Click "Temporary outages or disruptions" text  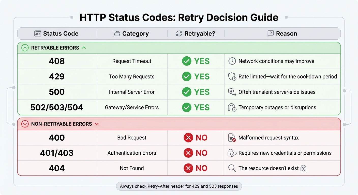[x=277, y=107]
